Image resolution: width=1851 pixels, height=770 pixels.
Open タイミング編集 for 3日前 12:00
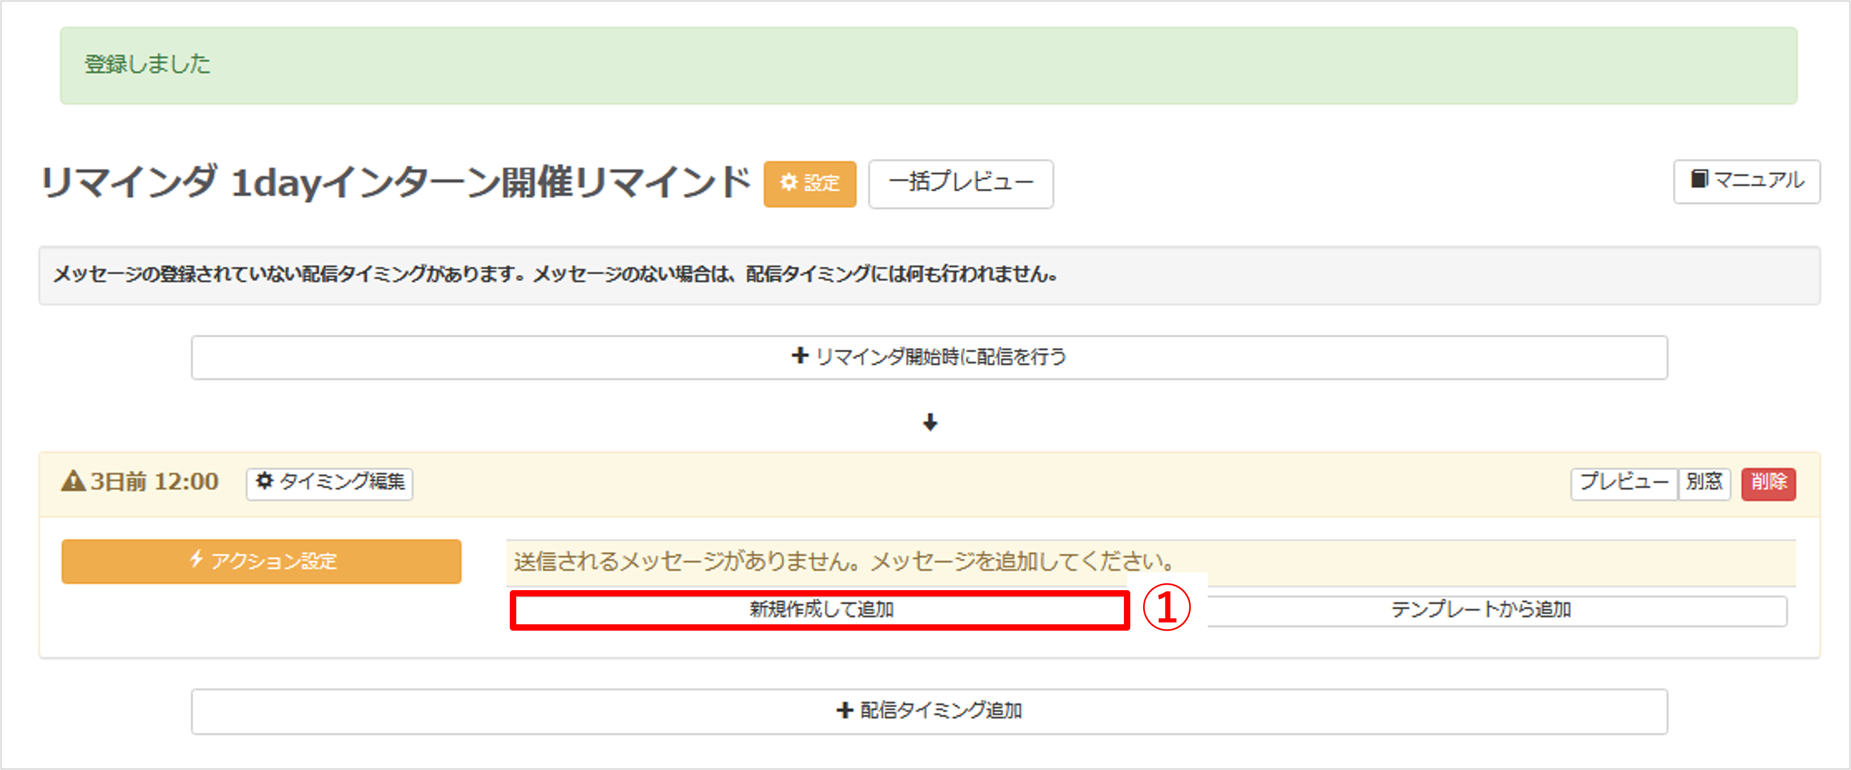pyautogui.click(x=330, y=484)
